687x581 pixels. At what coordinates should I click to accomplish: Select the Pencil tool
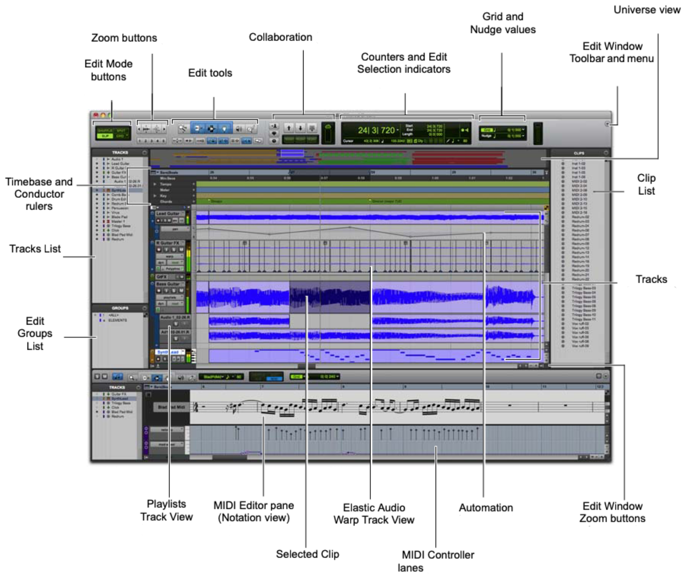tap(251, 129)
